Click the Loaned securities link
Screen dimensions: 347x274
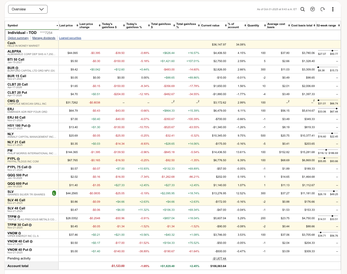pos(70,38)
